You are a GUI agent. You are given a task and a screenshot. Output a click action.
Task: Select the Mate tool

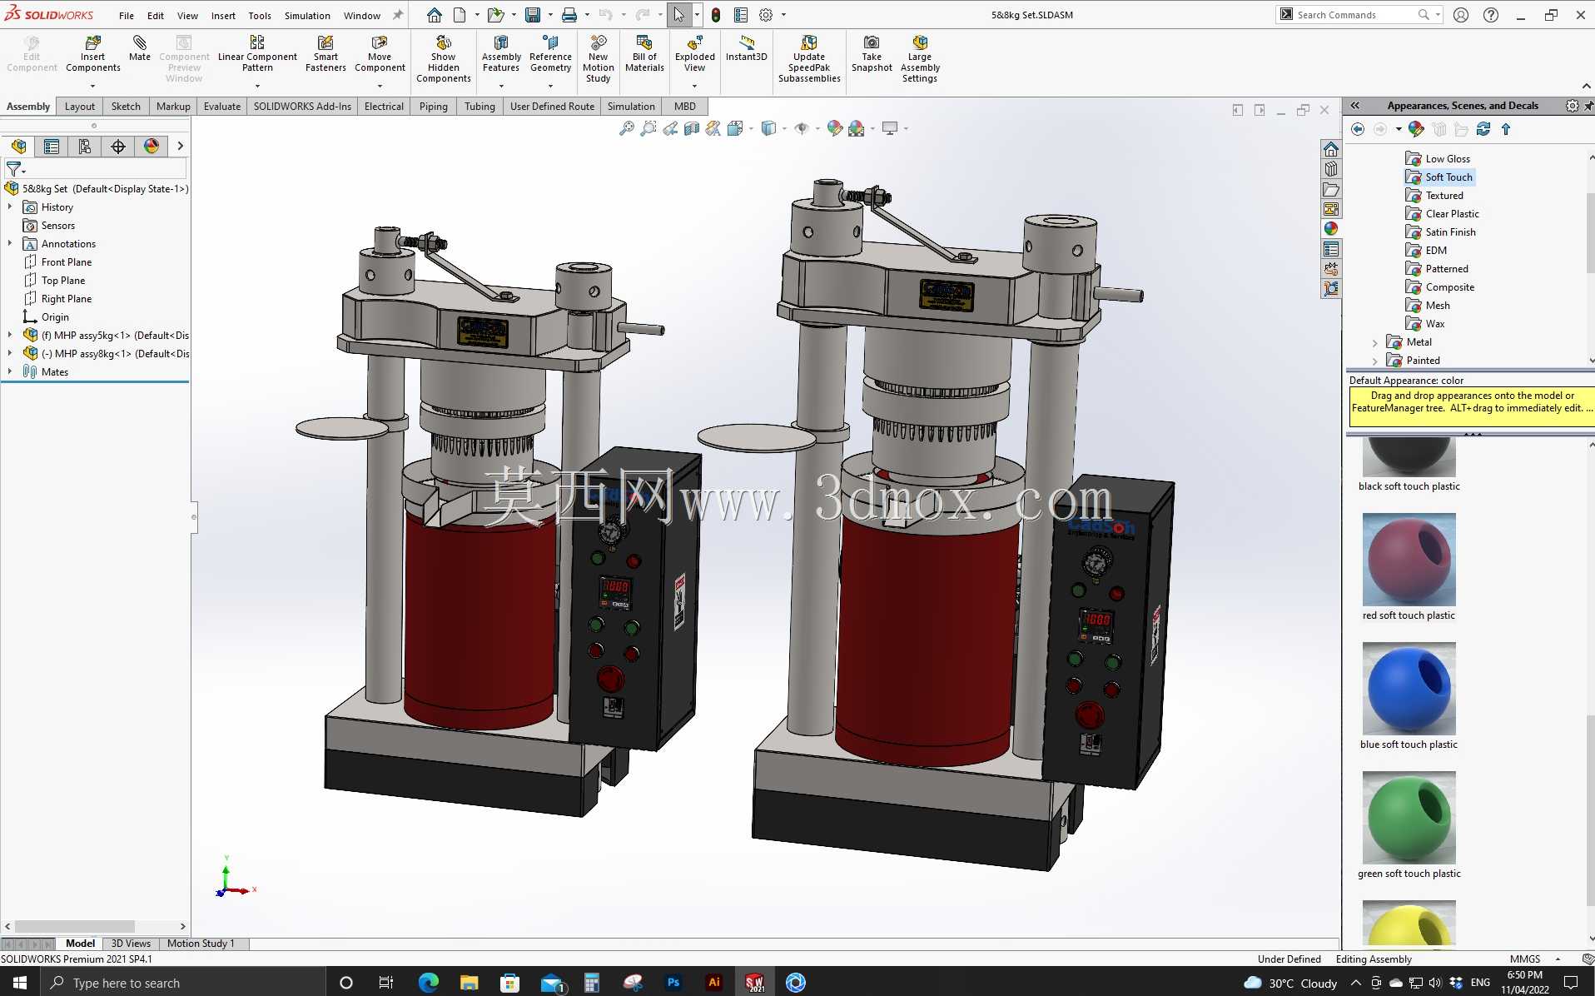[139, 48]
